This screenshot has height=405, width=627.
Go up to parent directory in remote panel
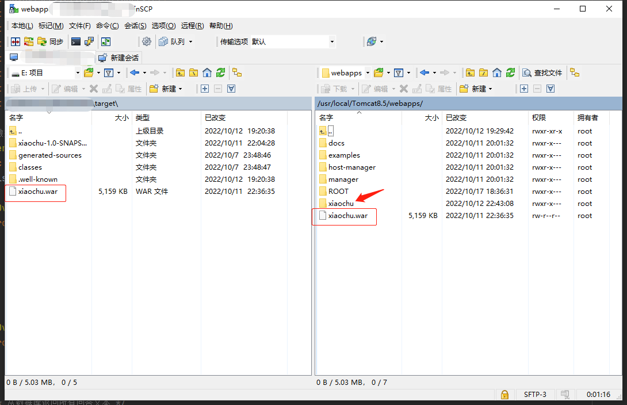pos(470,72)
